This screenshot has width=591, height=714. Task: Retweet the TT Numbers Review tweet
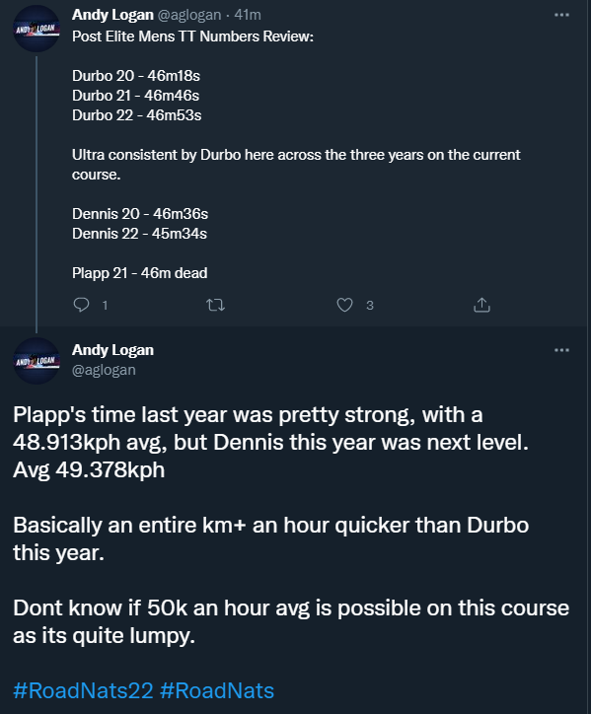(x=215, y=305)
